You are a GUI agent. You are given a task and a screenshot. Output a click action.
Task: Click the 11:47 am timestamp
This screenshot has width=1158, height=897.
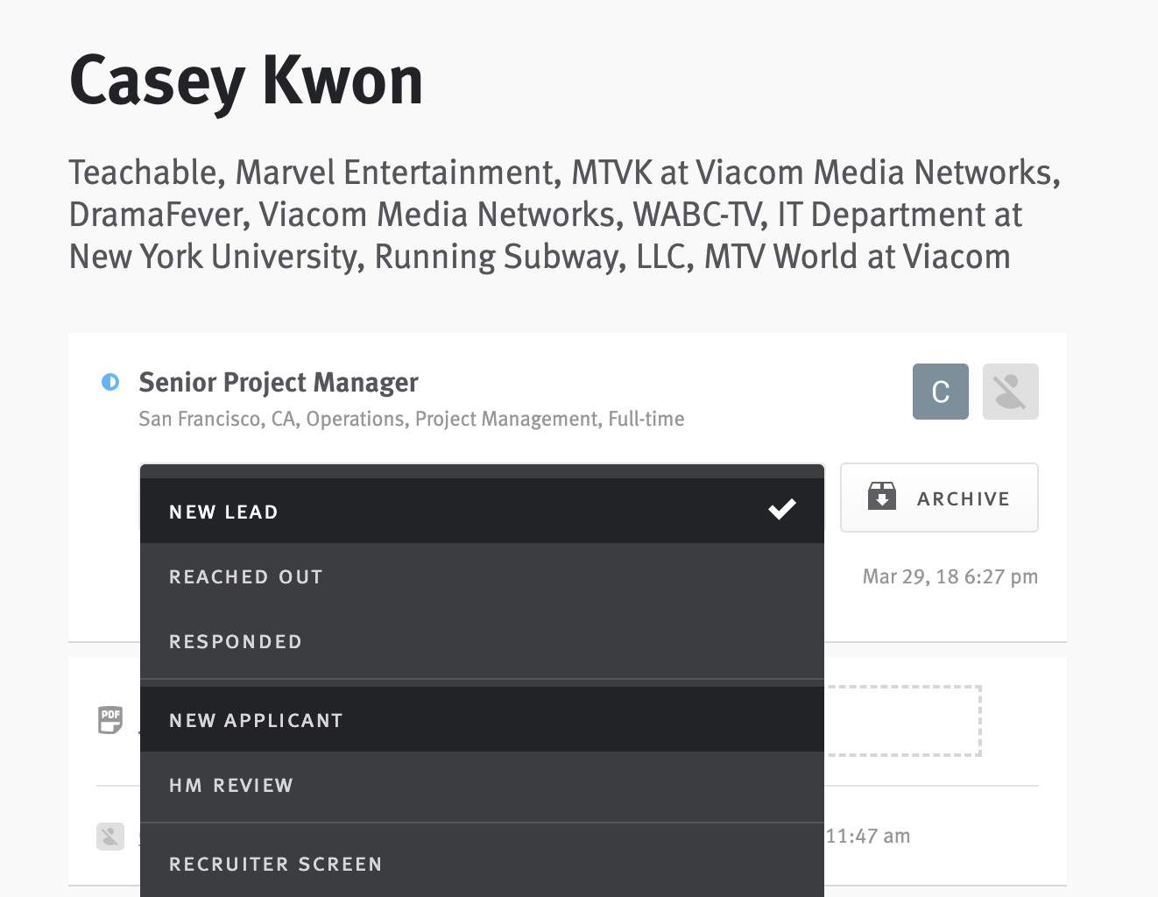(x=867, y=836)
